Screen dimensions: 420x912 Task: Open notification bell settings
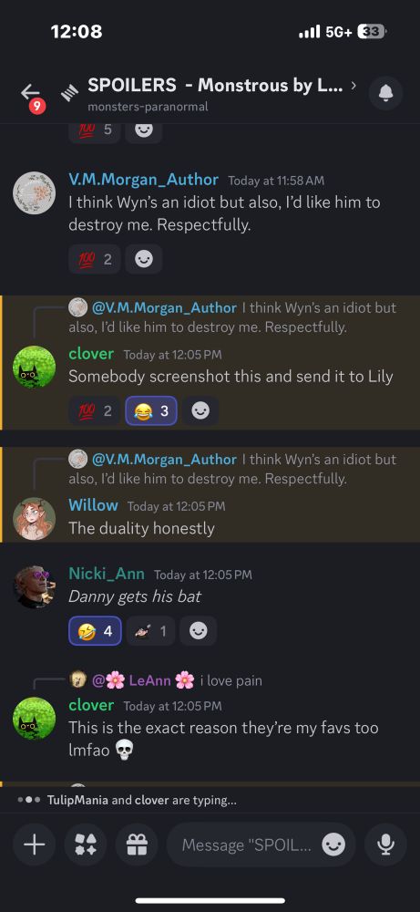click(385, 93)
